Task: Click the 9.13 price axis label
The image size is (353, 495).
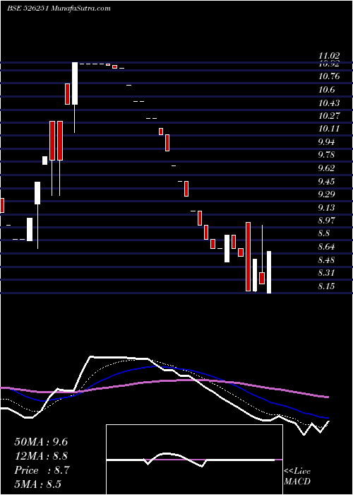Action: click(326, 208)
